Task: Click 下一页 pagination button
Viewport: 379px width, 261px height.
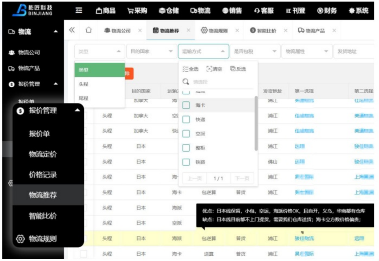Action: pyautogui.click(x=242, y=178)
